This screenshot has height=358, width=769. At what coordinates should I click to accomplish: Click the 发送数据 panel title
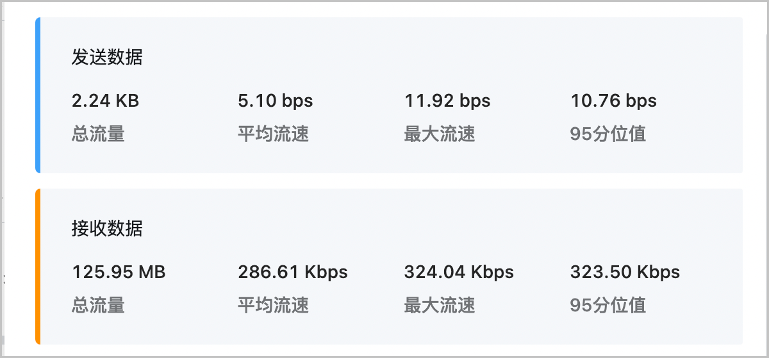[107, 58]
